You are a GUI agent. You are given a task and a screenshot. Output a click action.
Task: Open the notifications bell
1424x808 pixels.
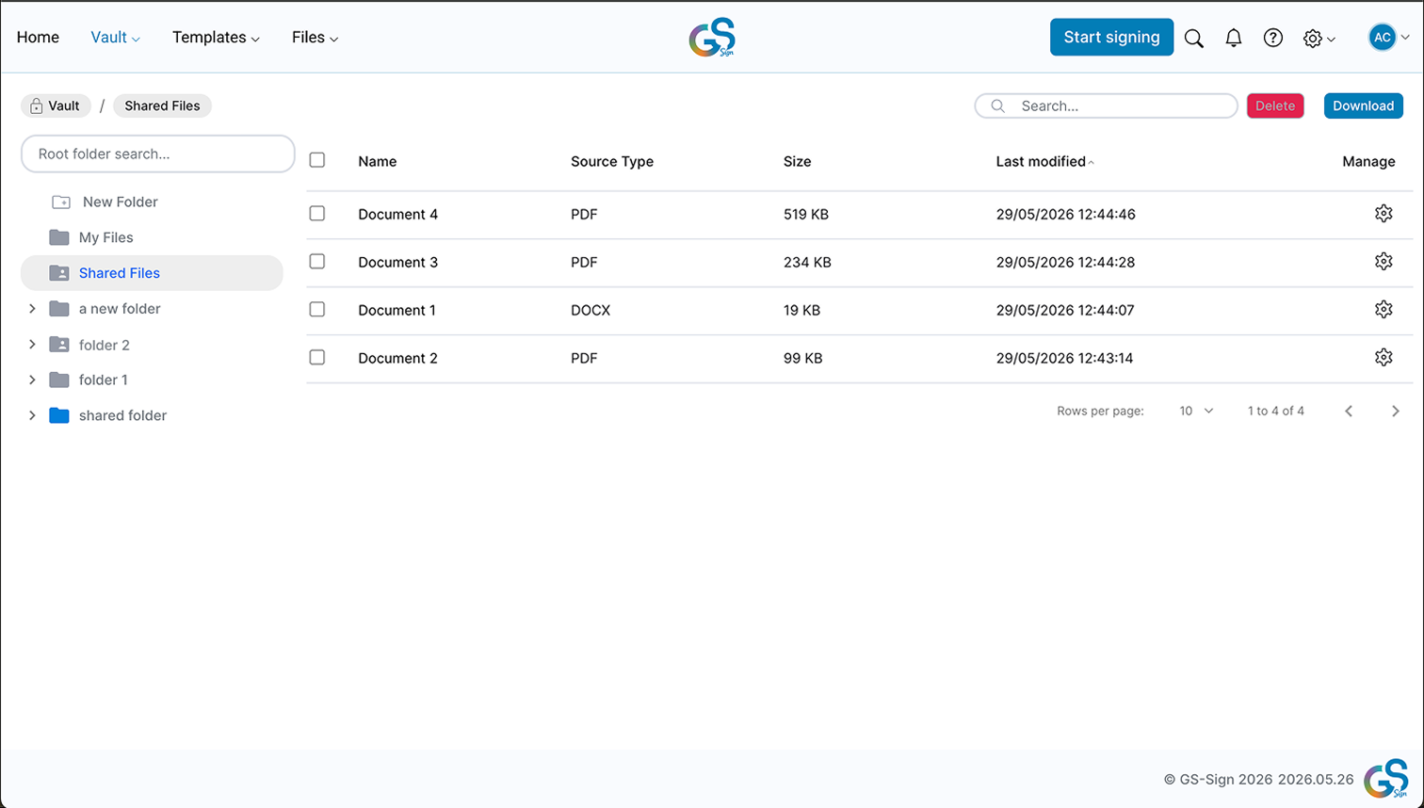(x=1234, y=38)
